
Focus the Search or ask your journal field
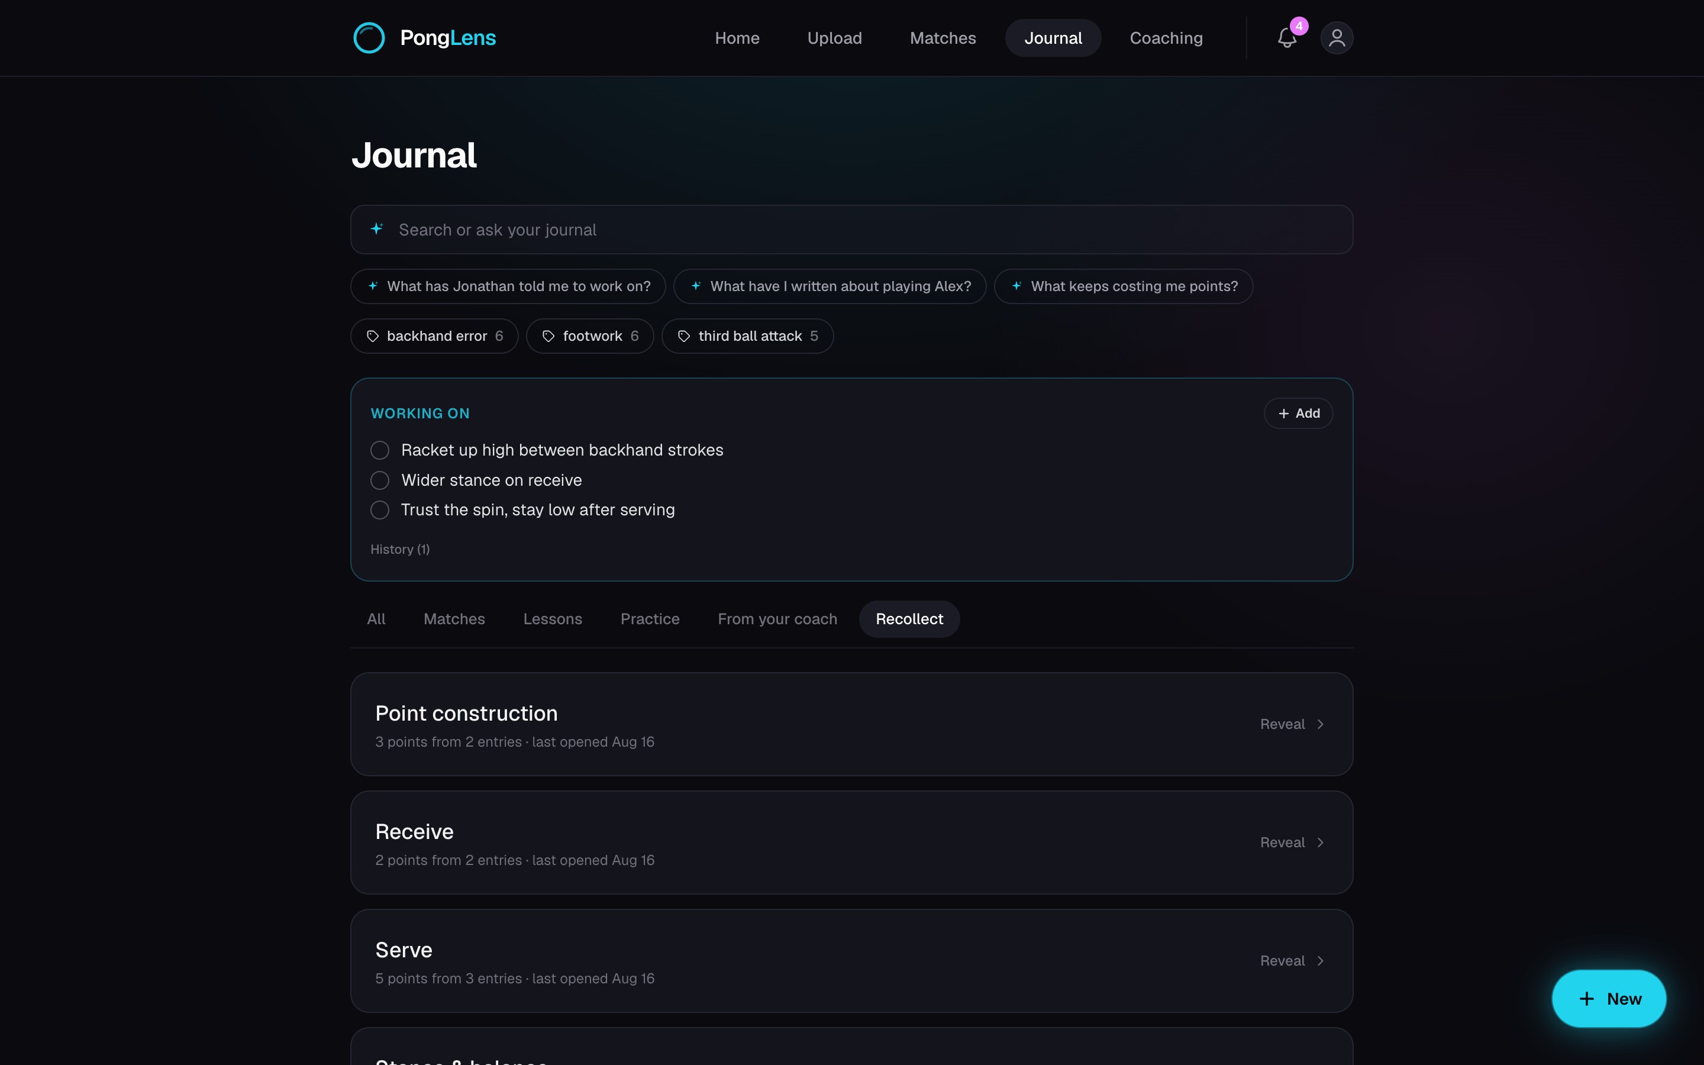tap(851, 230)
